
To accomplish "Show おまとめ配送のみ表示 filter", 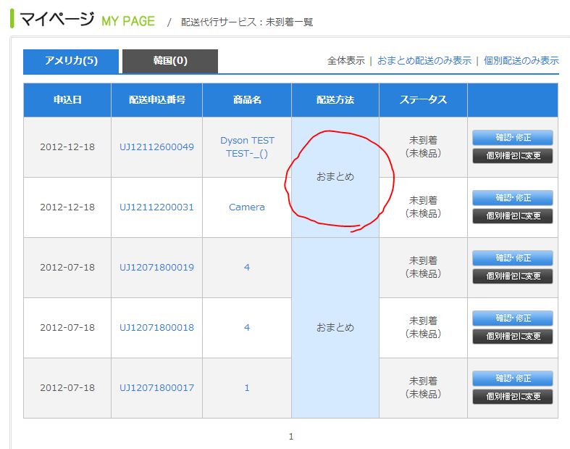I will [x=424, y=60].
